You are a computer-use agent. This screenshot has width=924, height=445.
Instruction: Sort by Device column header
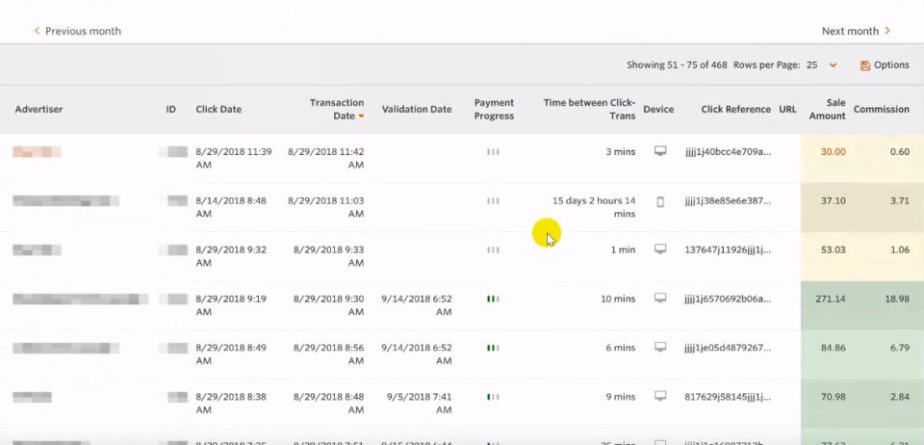[658, 109]
